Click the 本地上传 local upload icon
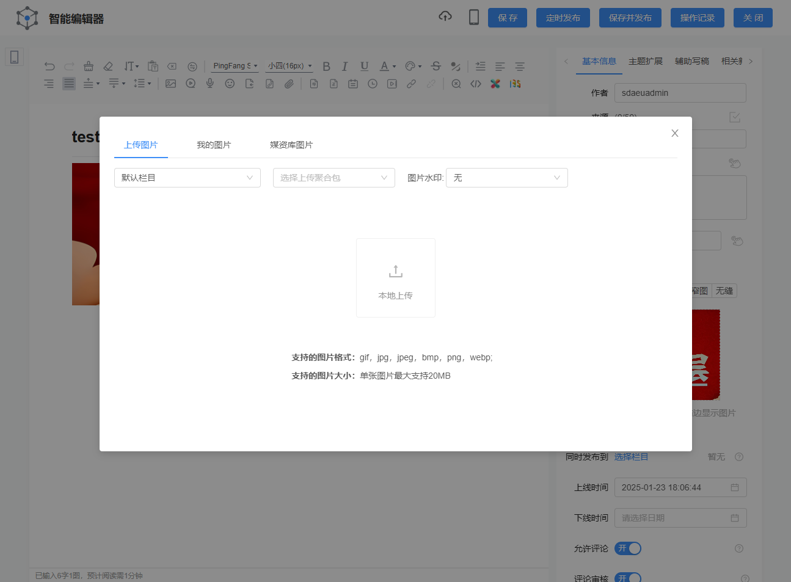This screenshot has width=791, height=582. pyautogui.click(x=395, y=271)
